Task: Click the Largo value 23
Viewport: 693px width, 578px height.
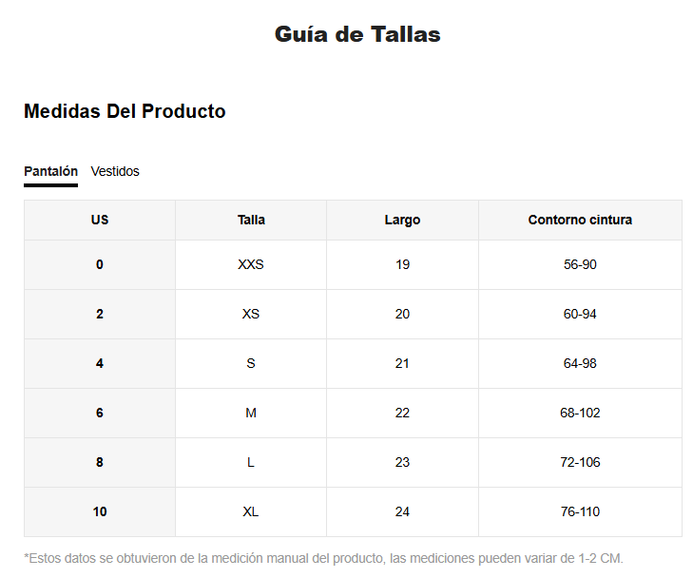Action: click(402, 462)
